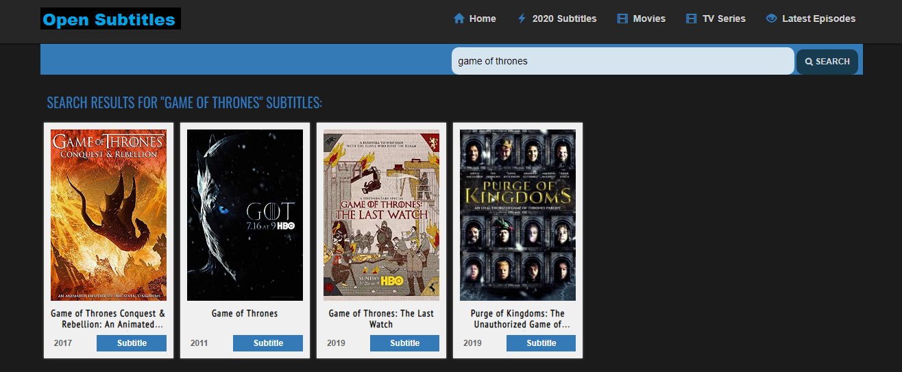This screenshot has width=902, height=372.
Task: Click the Open Subtitles site logo
Action: pyautogui.click(x=110, y=18)
